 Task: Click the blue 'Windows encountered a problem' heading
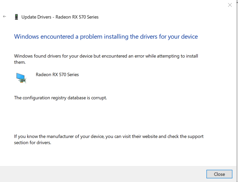(x=106, y=37)
